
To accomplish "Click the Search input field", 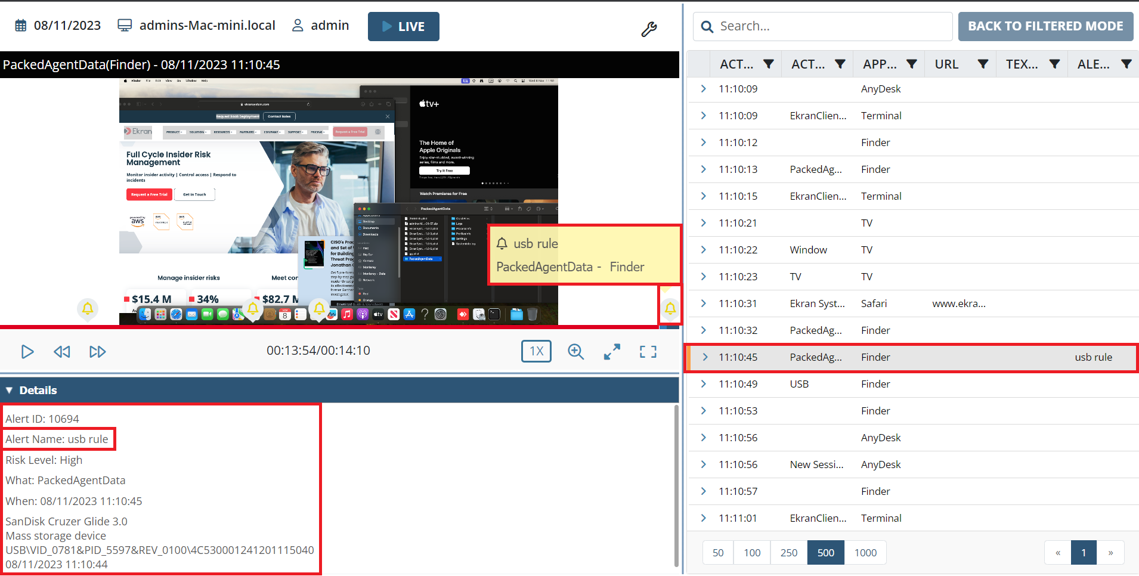I will (x=829, y=26).
